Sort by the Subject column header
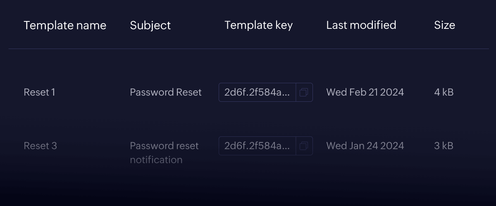Image resolution: width=496 pixels, height=206 pixels. (x=150, y=25)
